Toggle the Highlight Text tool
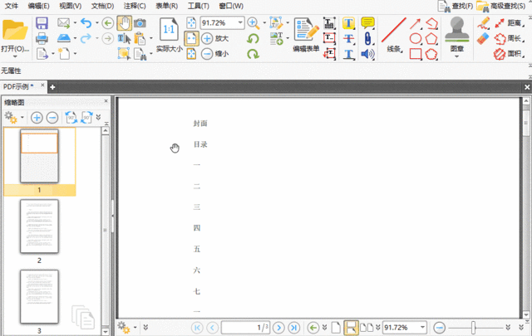Screen dimensions: 532x336 tap(348, 22)
